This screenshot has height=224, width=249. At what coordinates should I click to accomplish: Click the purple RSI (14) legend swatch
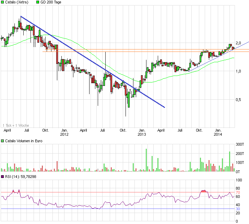[x=2, y=177]
